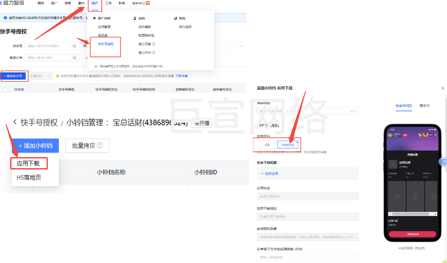Open the 了解详情 link
The image size is (447, 263).
click(x=181, y=76)
